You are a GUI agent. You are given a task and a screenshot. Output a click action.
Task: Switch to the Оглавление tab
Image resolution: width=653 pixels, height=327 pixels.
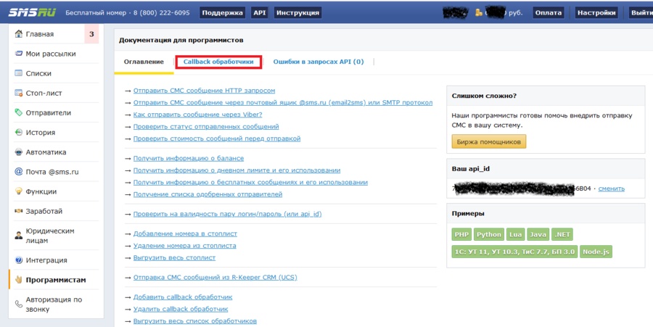tap(144, 62)
